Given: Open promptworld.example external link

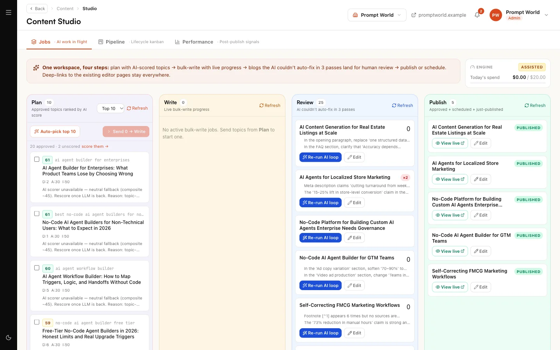Looking at the screenshot, I should click(439, 15).
